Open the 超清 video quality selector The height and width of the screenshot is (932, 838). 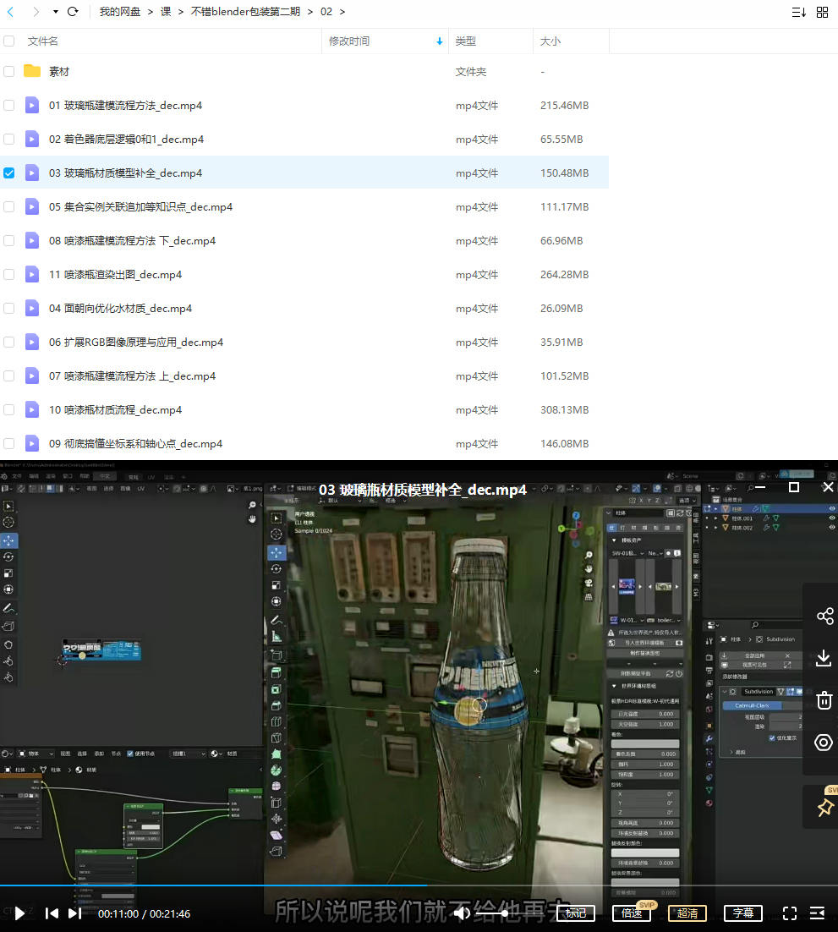[687, 913]
